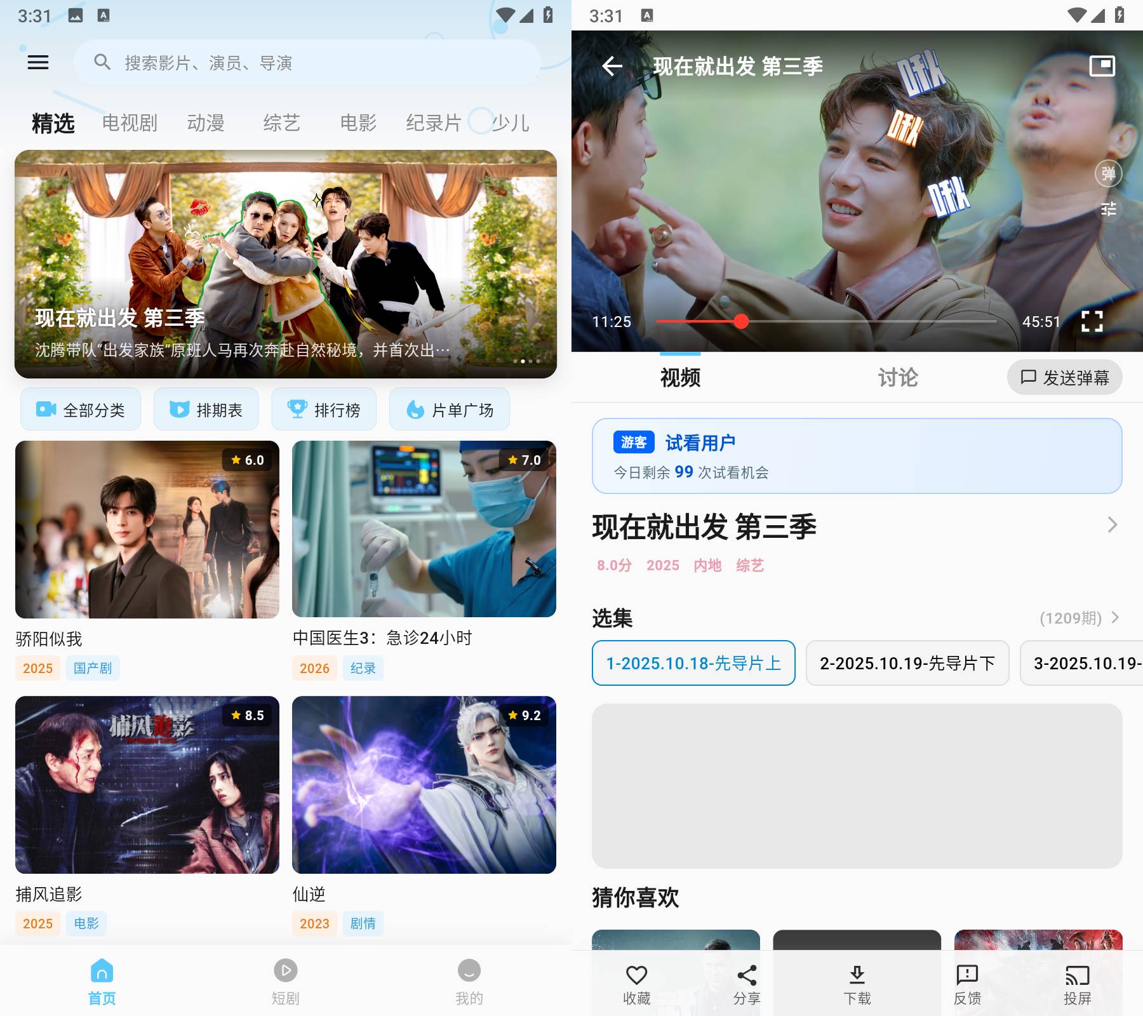Play episode 2-2025.10.19-先导片下

(x=907, y=663)
